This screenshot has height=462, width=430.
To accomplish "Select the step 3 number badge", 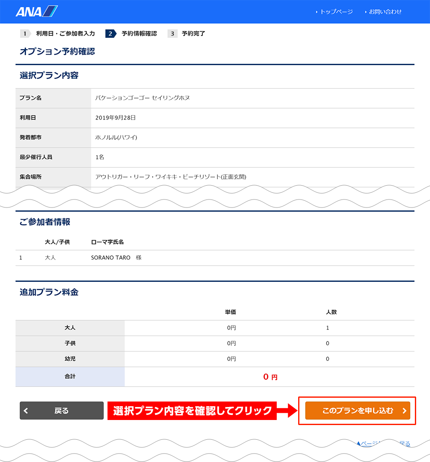I will point(172,34).
